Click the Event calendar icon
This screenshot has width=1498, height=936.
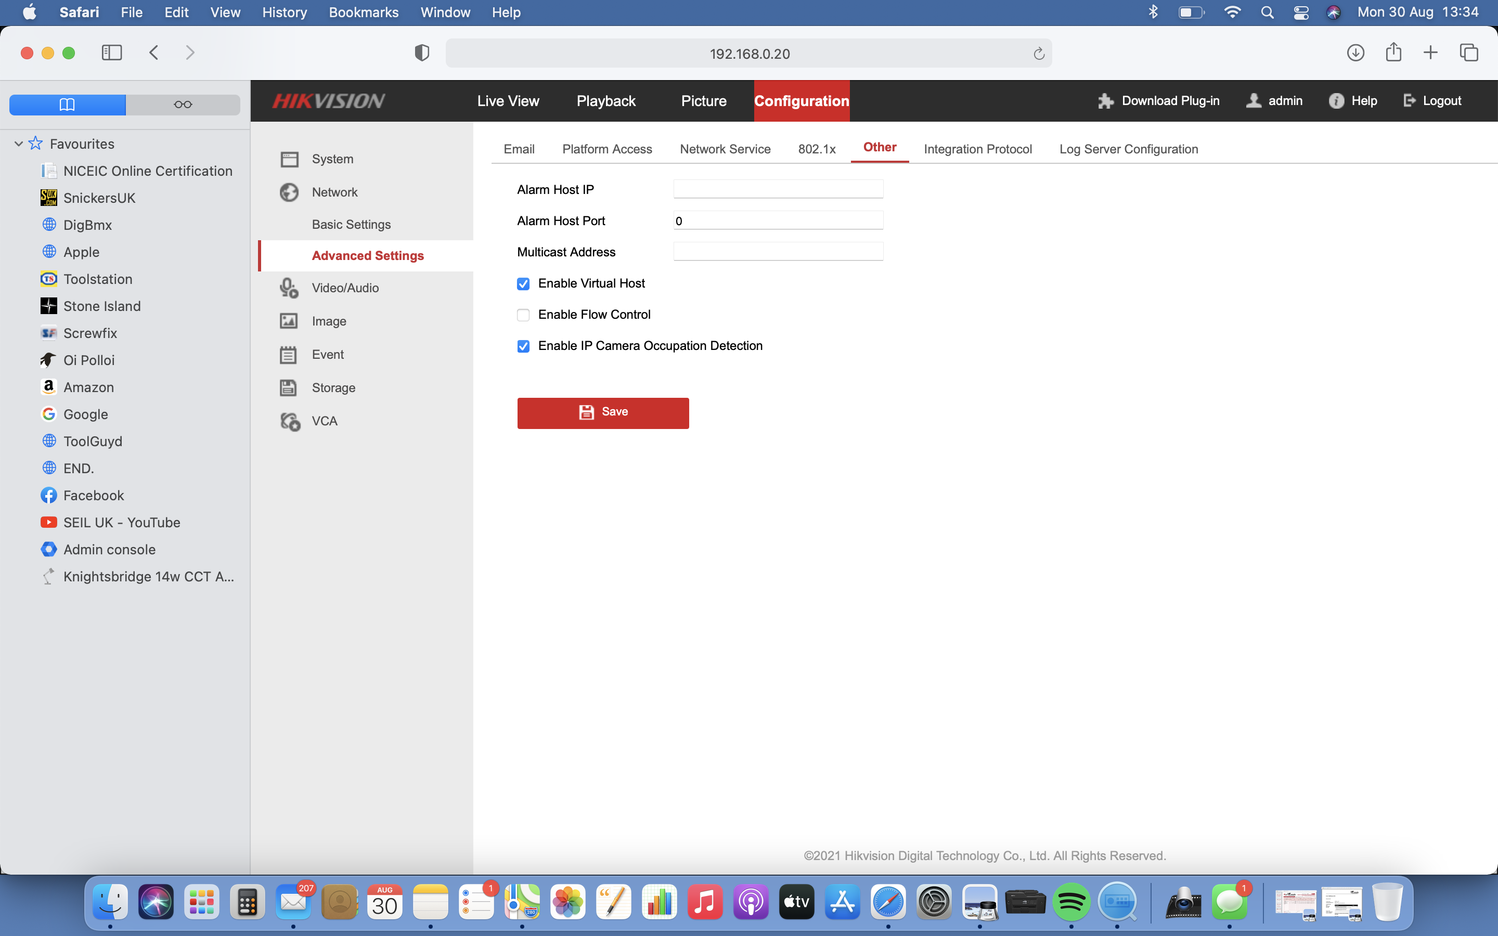pos(289,354)
